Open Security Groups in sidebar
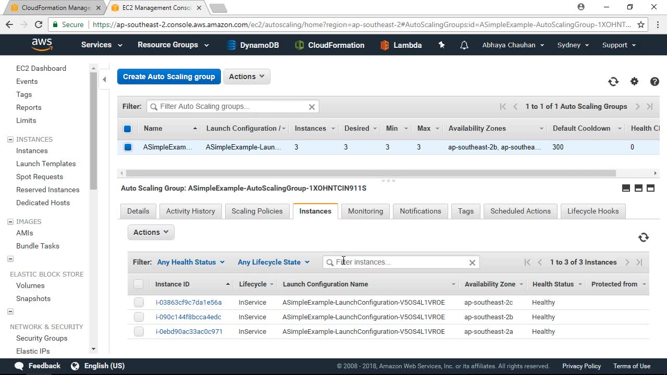The height and width of the screenshot is (375, 667). (42, 338)
